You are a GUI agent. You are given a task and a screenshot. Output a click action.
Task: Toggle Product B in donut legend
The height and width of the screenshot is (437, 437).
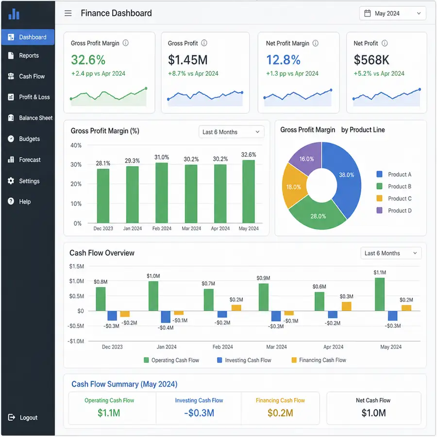point(394,186)
